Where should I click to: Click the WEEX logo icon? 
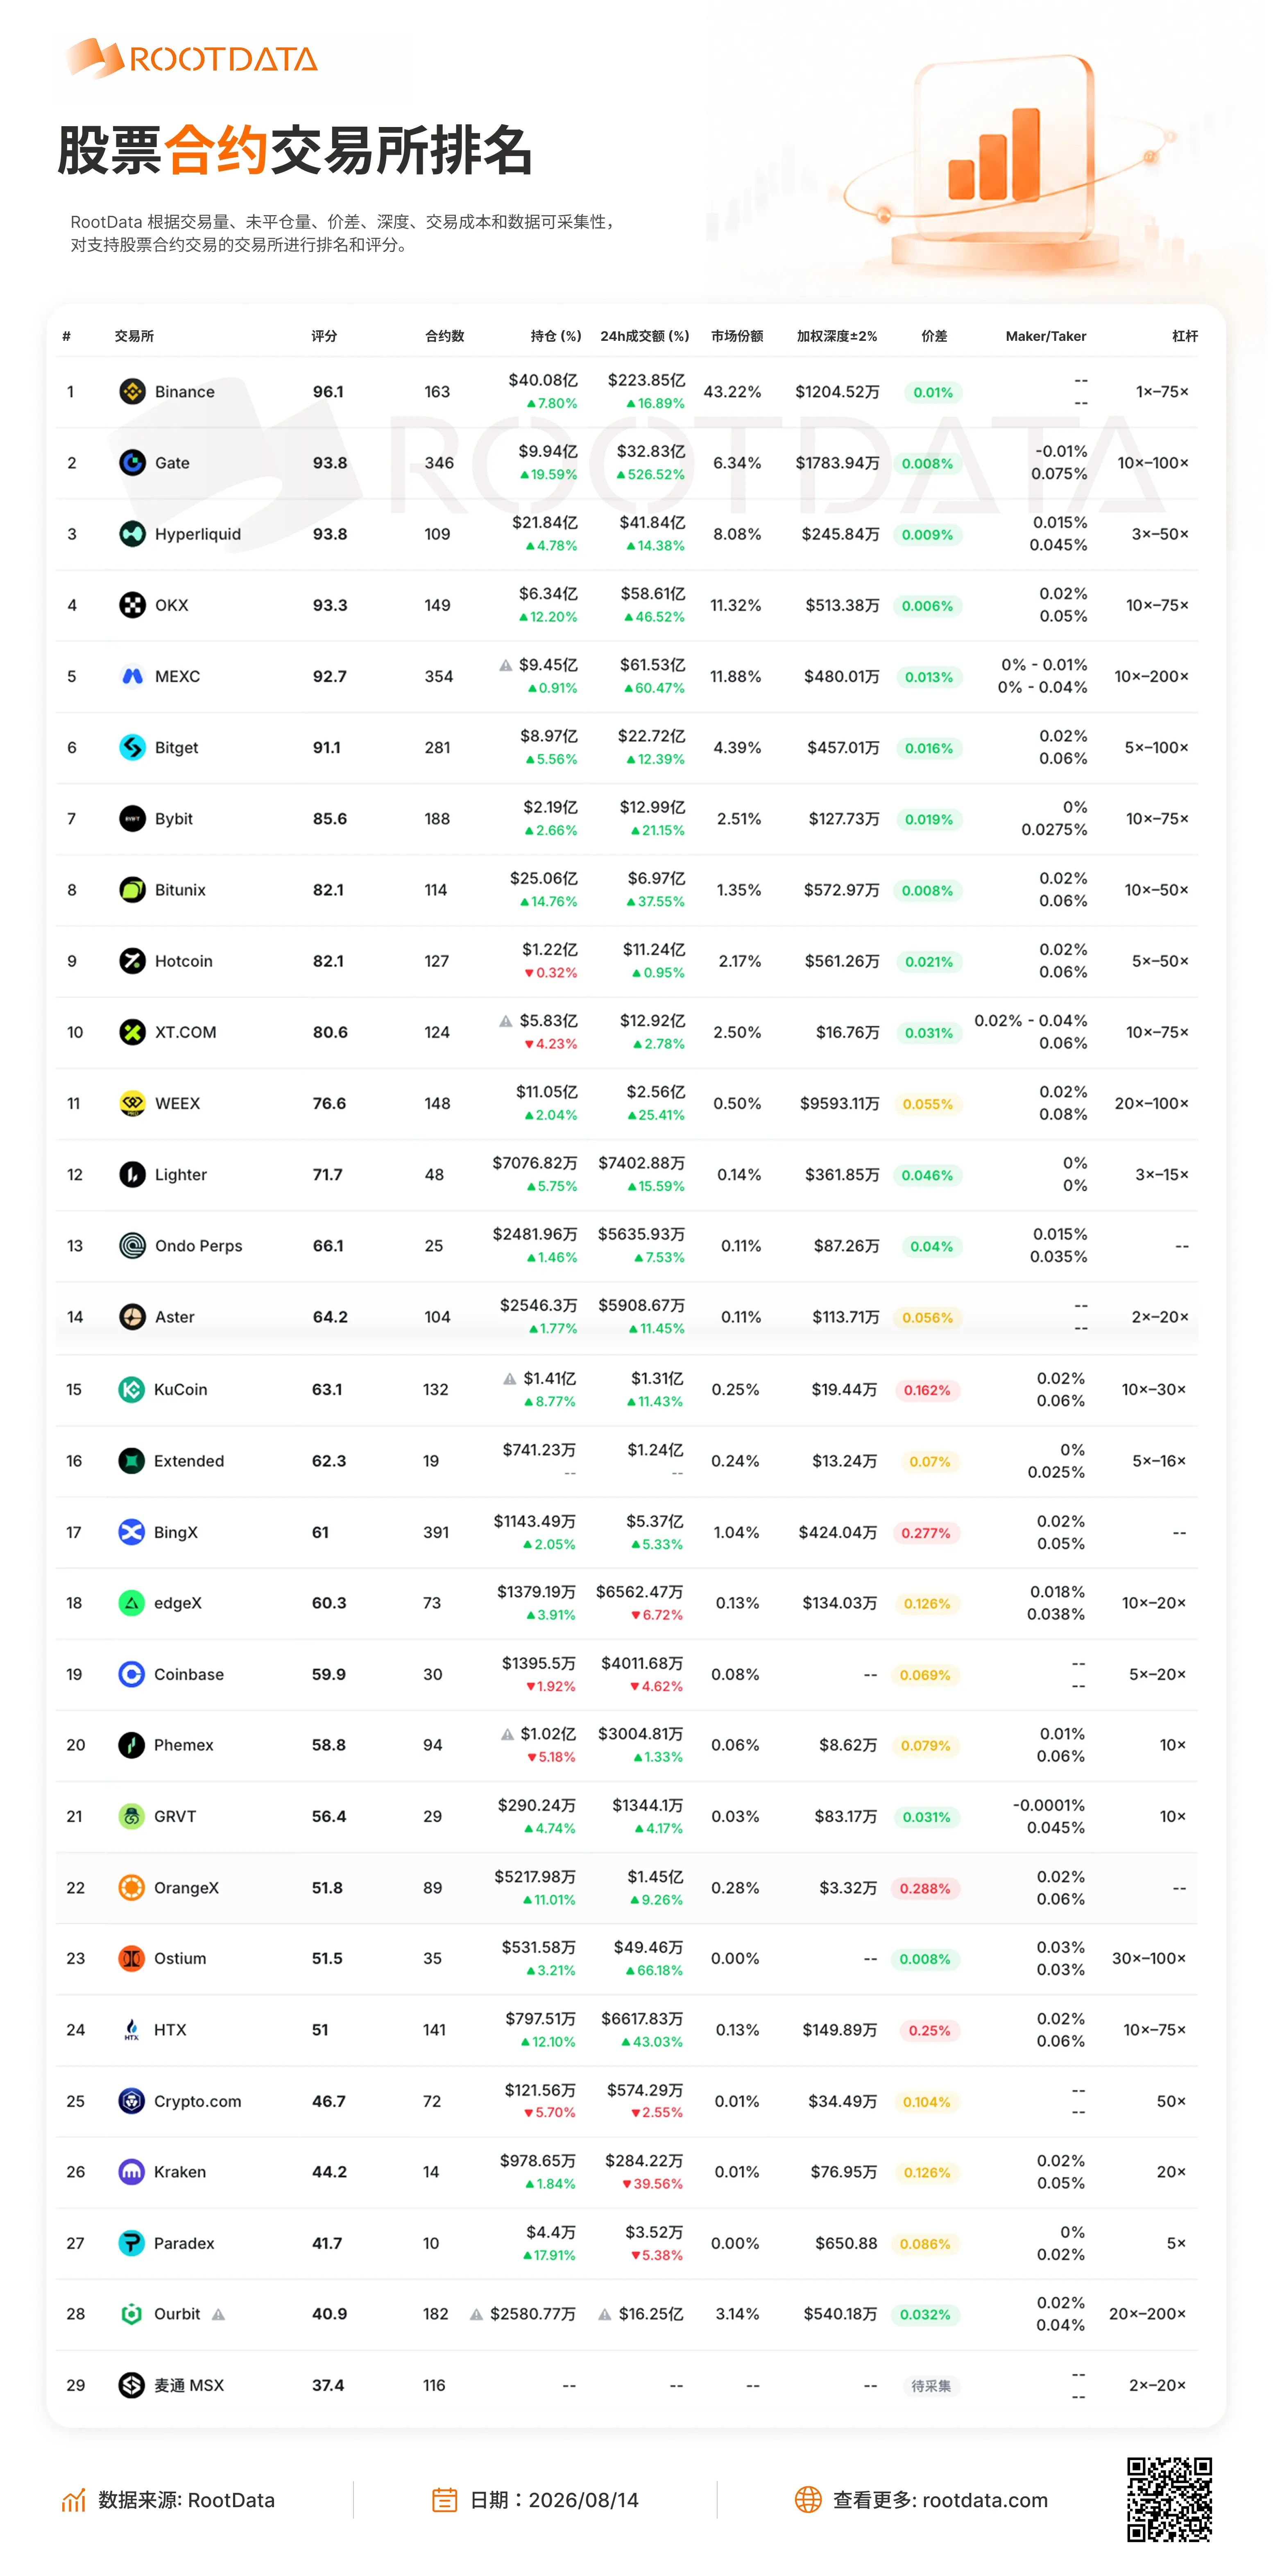point(132,1103)
